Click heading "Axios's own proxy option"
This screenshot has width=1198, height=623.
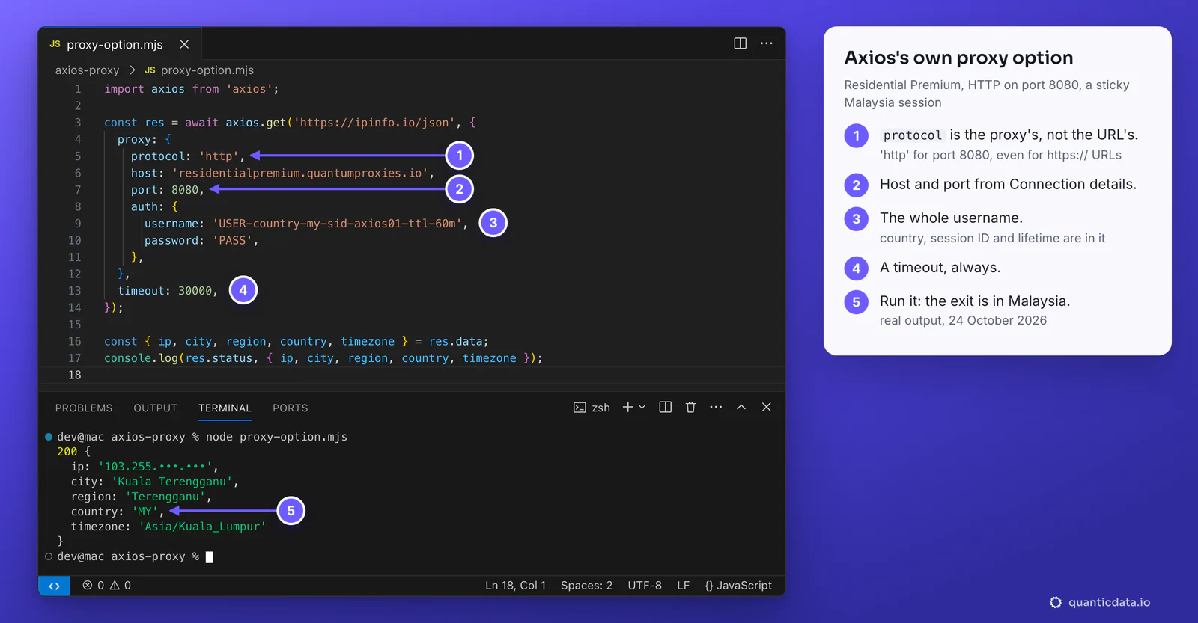(x=958, y=58)
